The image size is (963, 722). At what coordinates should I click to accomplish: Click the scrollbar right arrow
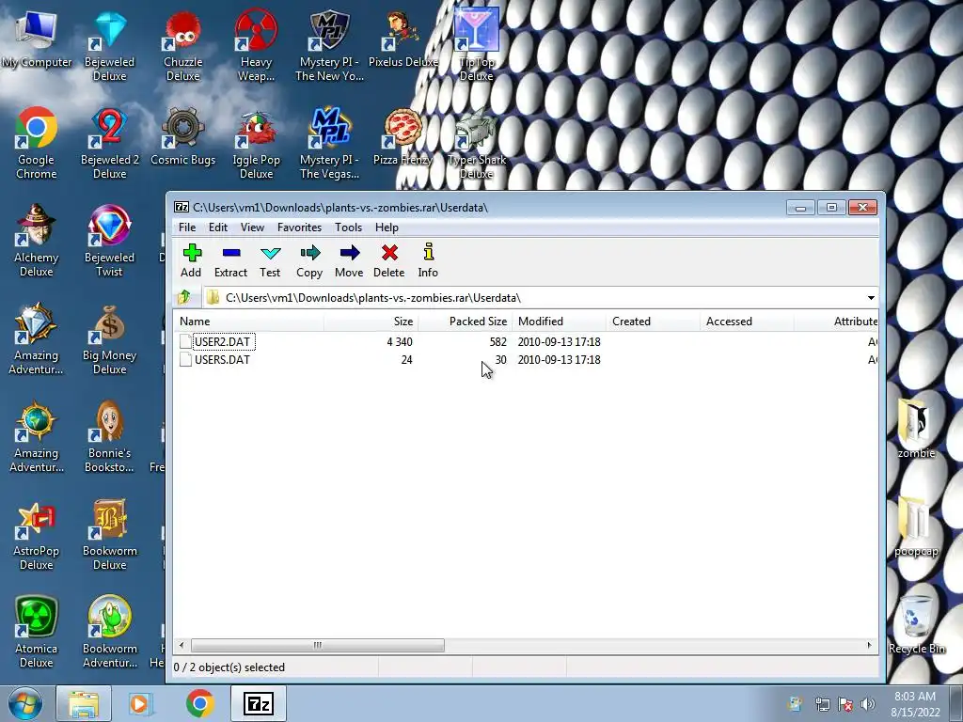869,645
